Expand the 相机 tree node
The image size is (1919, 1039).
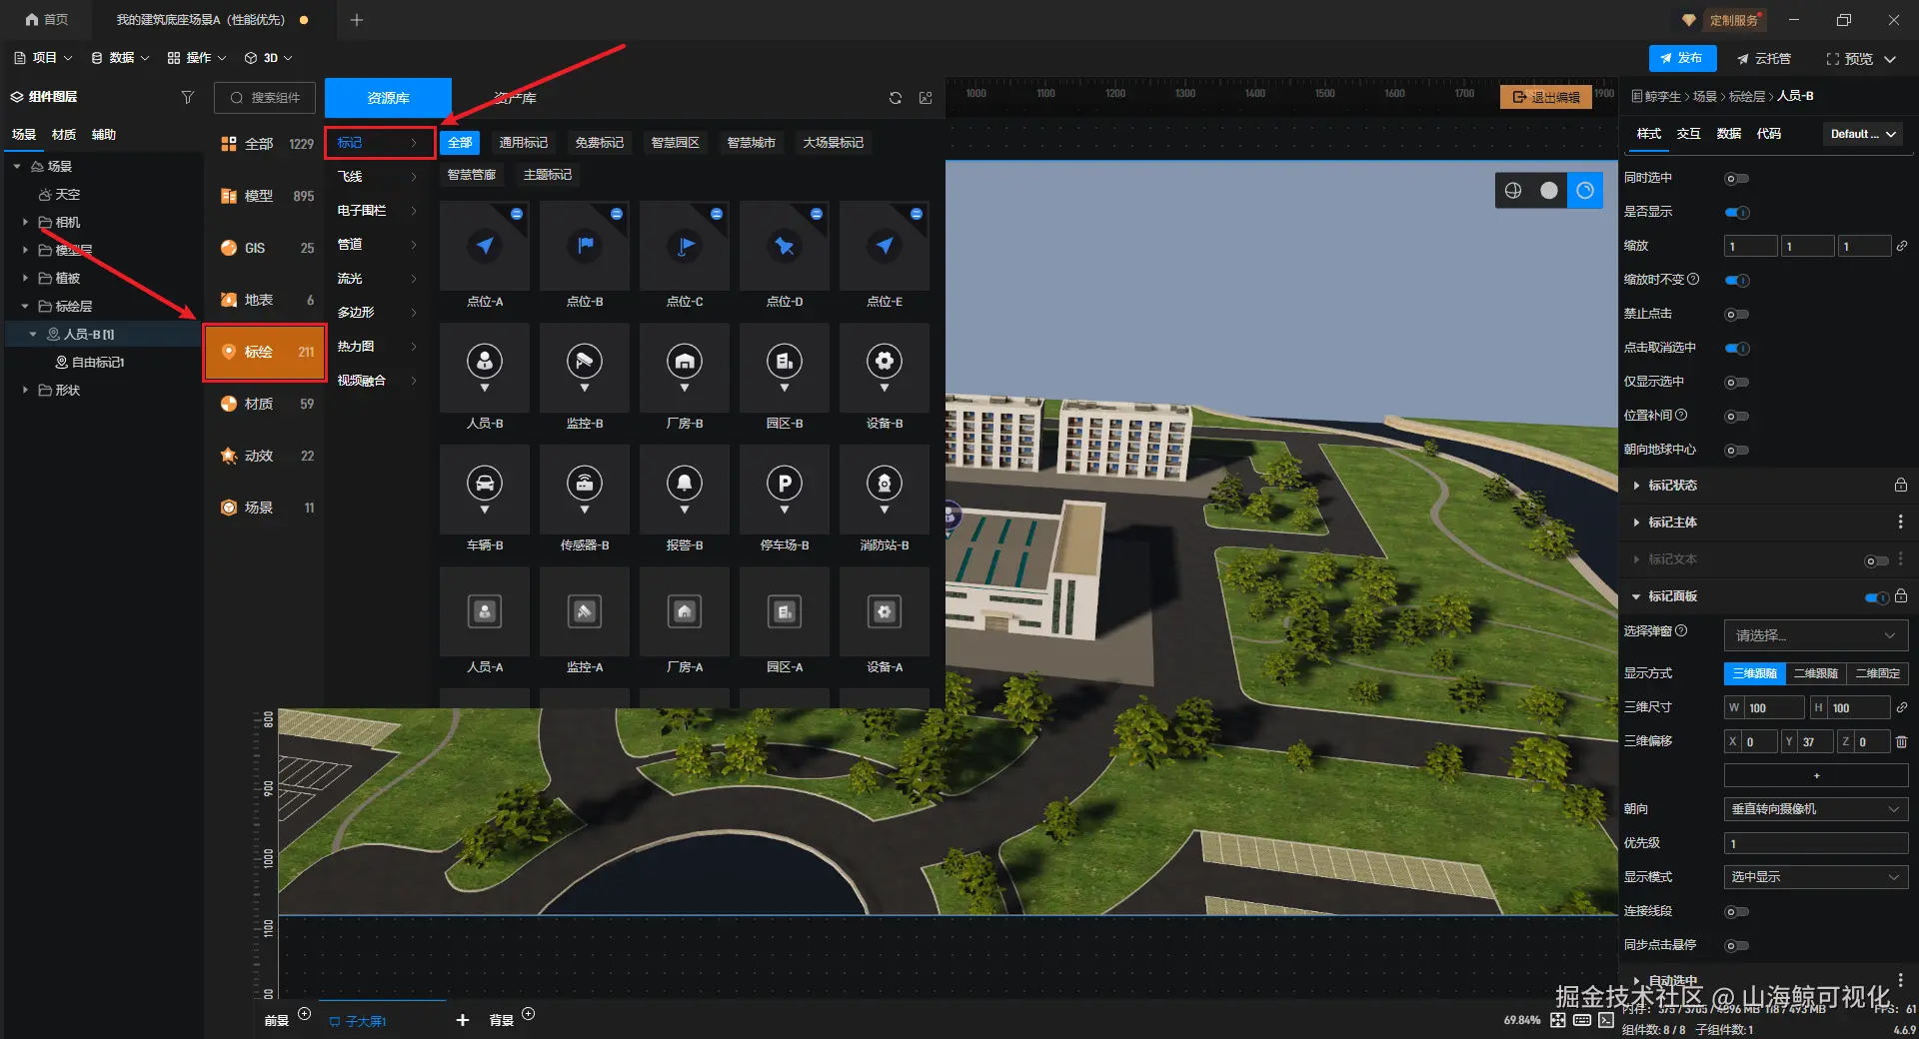26,222
